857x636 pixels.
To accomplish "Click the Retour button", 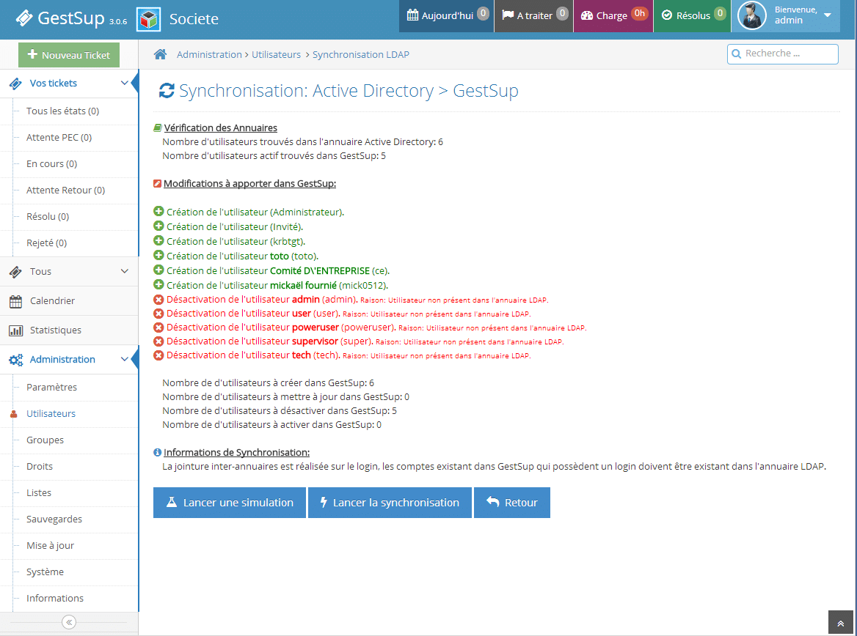I will click(x=511, y=503).
